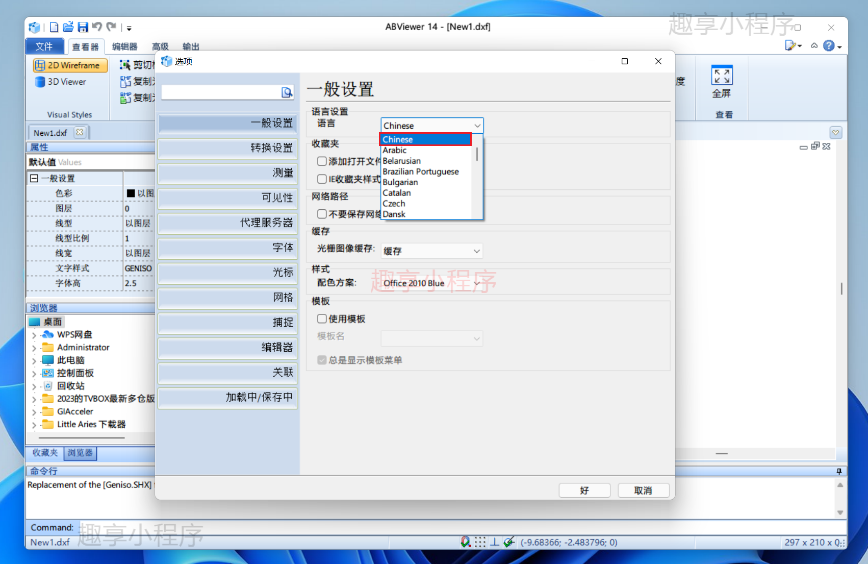The image size is (868, 564).
Task: Click the Save disk icon
Action: 83,27
